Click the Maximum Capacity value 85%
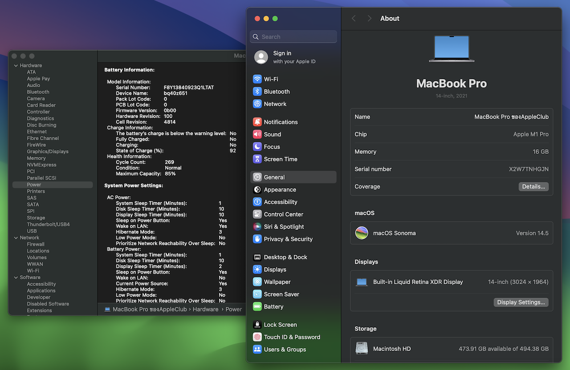The image size is (570, 370). pyautogui.click(x=170, y=174)
